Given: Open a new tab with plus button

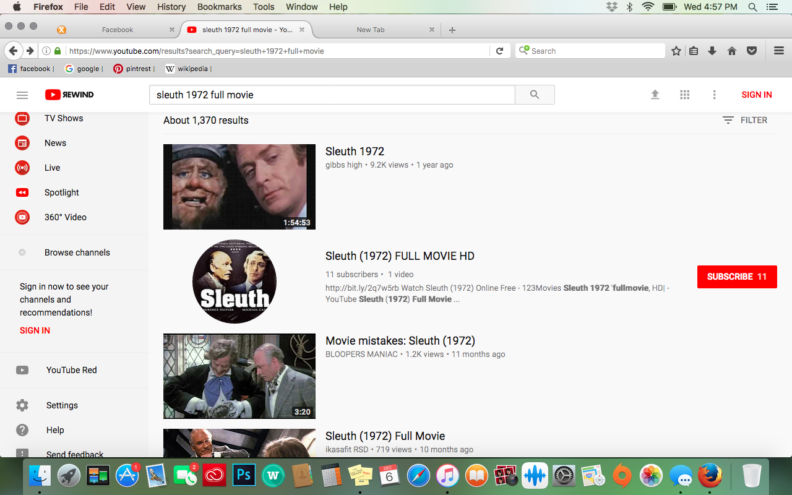Looking at the screenshot, I should coord(452,30).
